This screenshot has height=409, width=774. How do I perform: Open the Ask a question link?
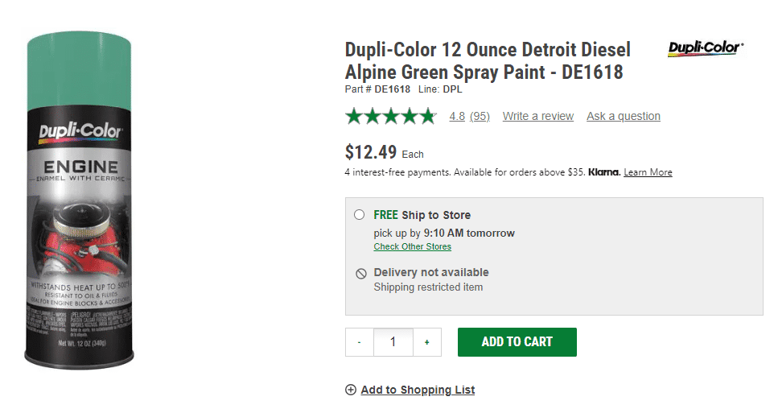624,117
